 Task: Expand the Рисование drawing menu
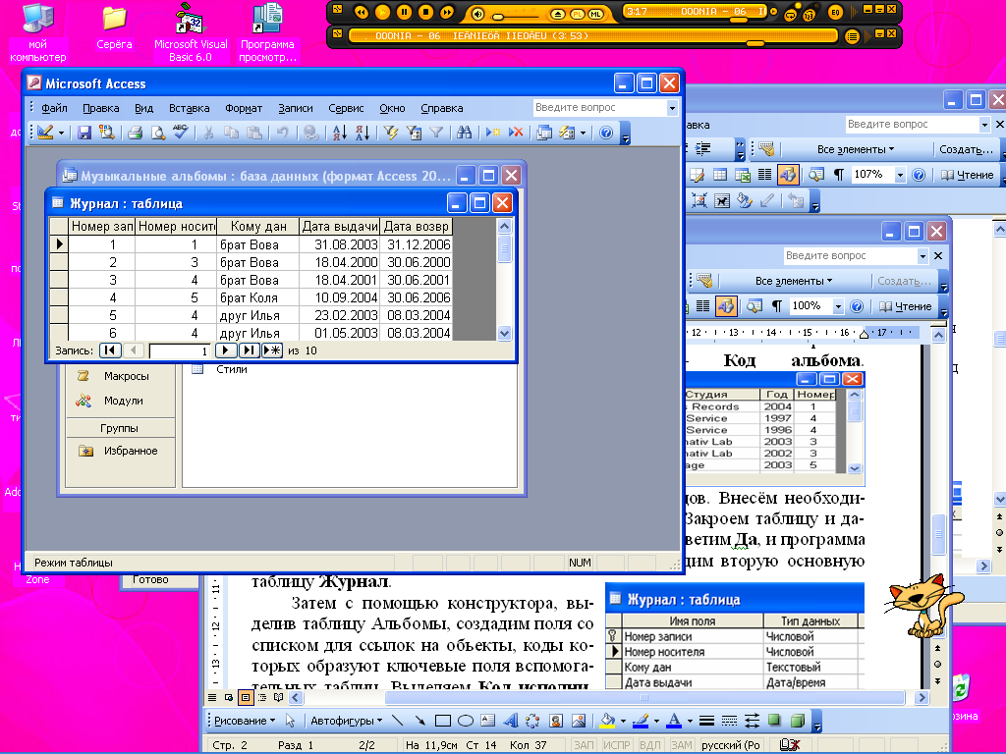(245, 721)
